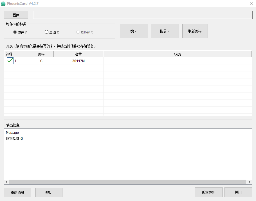Click the 帮助 help button
Image resolution: width=256 pixels, height=201 pixels.
49,192
